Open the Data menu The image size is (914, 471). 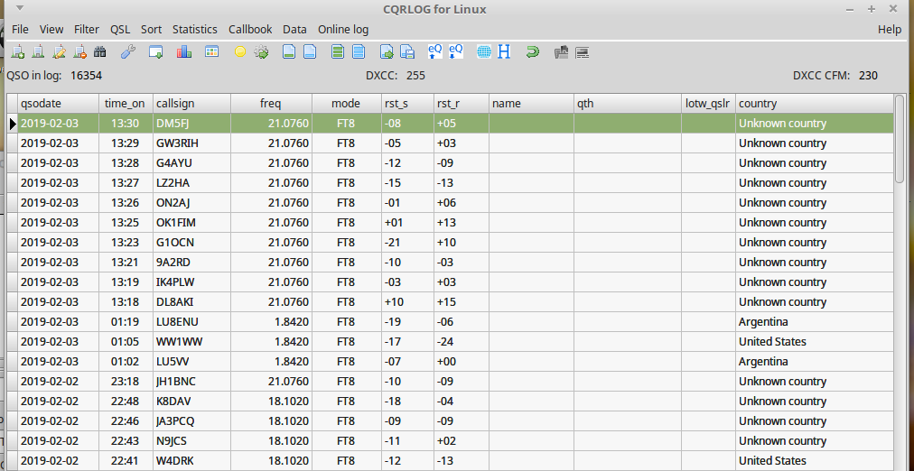pyautogui.click(x=294, y=29)
